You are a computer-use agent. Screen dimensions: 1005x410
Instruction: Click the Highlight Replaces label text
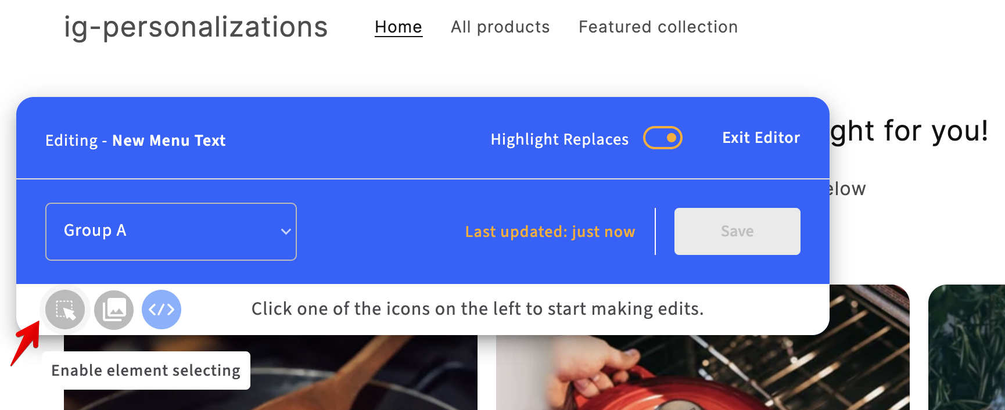click(559, 139)
